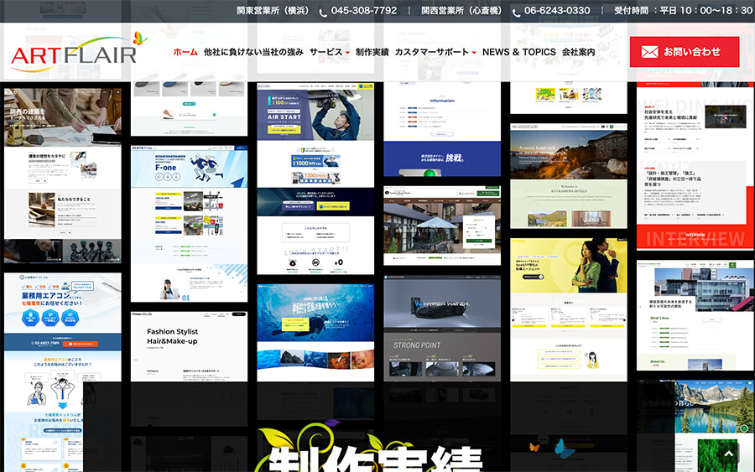
Task: Click the phone icon beside 06-6243-0330
Action: point(516,12)
